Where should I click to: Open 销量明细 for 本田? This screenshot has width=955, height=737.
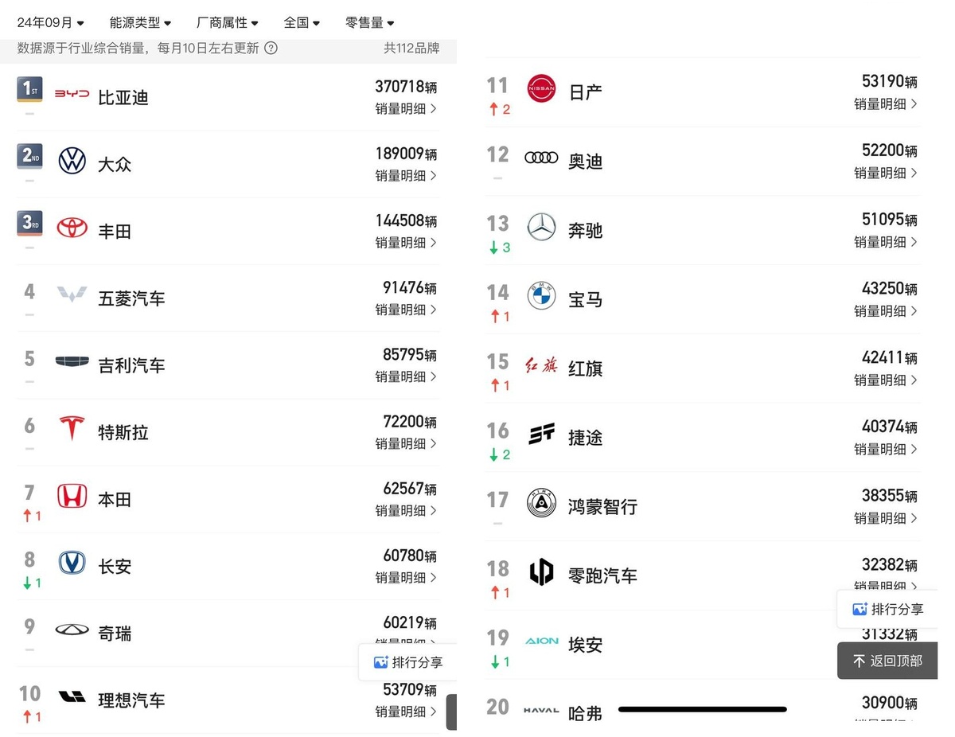(406, 510)
